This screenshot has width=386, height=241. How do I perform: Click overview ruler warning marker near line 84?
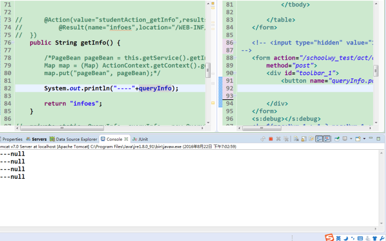[x=213, y=103]
